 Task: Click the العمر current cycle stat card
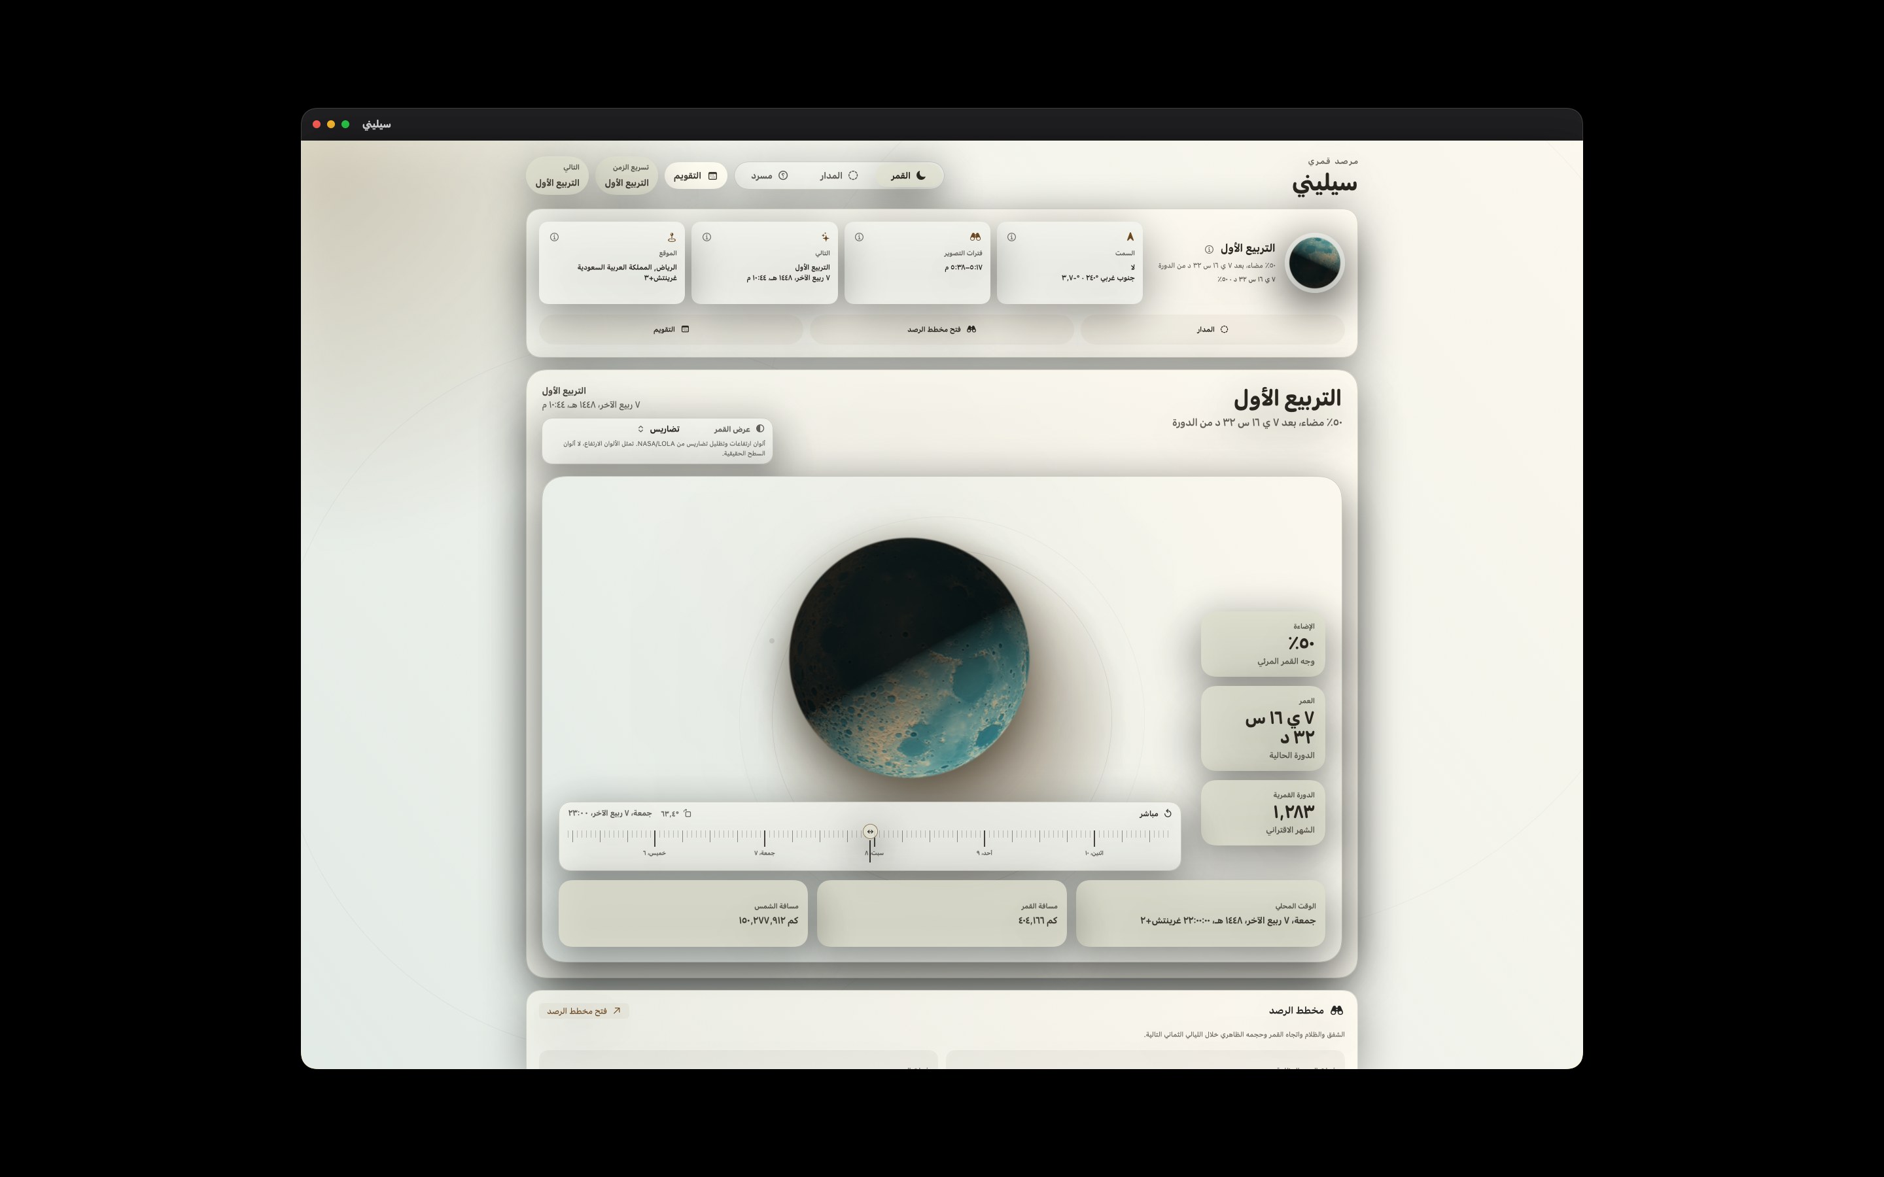[1263, 728]
